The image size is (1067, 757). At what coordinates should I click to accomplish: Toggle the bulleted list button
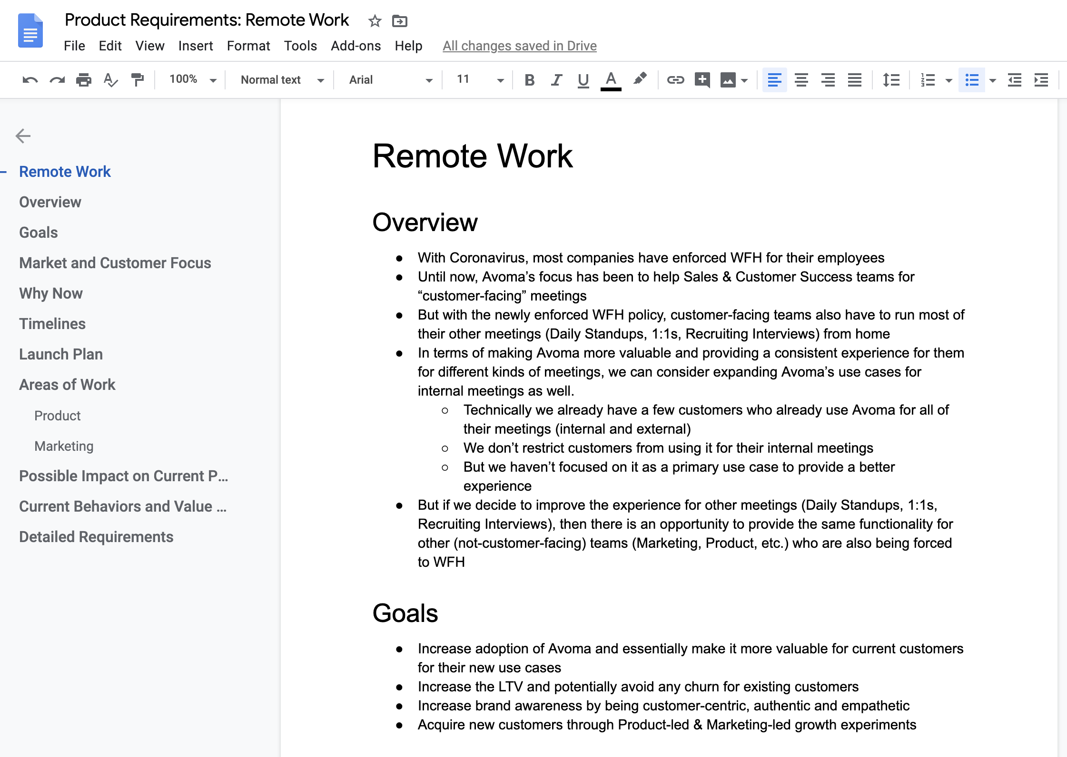[972, 80]
